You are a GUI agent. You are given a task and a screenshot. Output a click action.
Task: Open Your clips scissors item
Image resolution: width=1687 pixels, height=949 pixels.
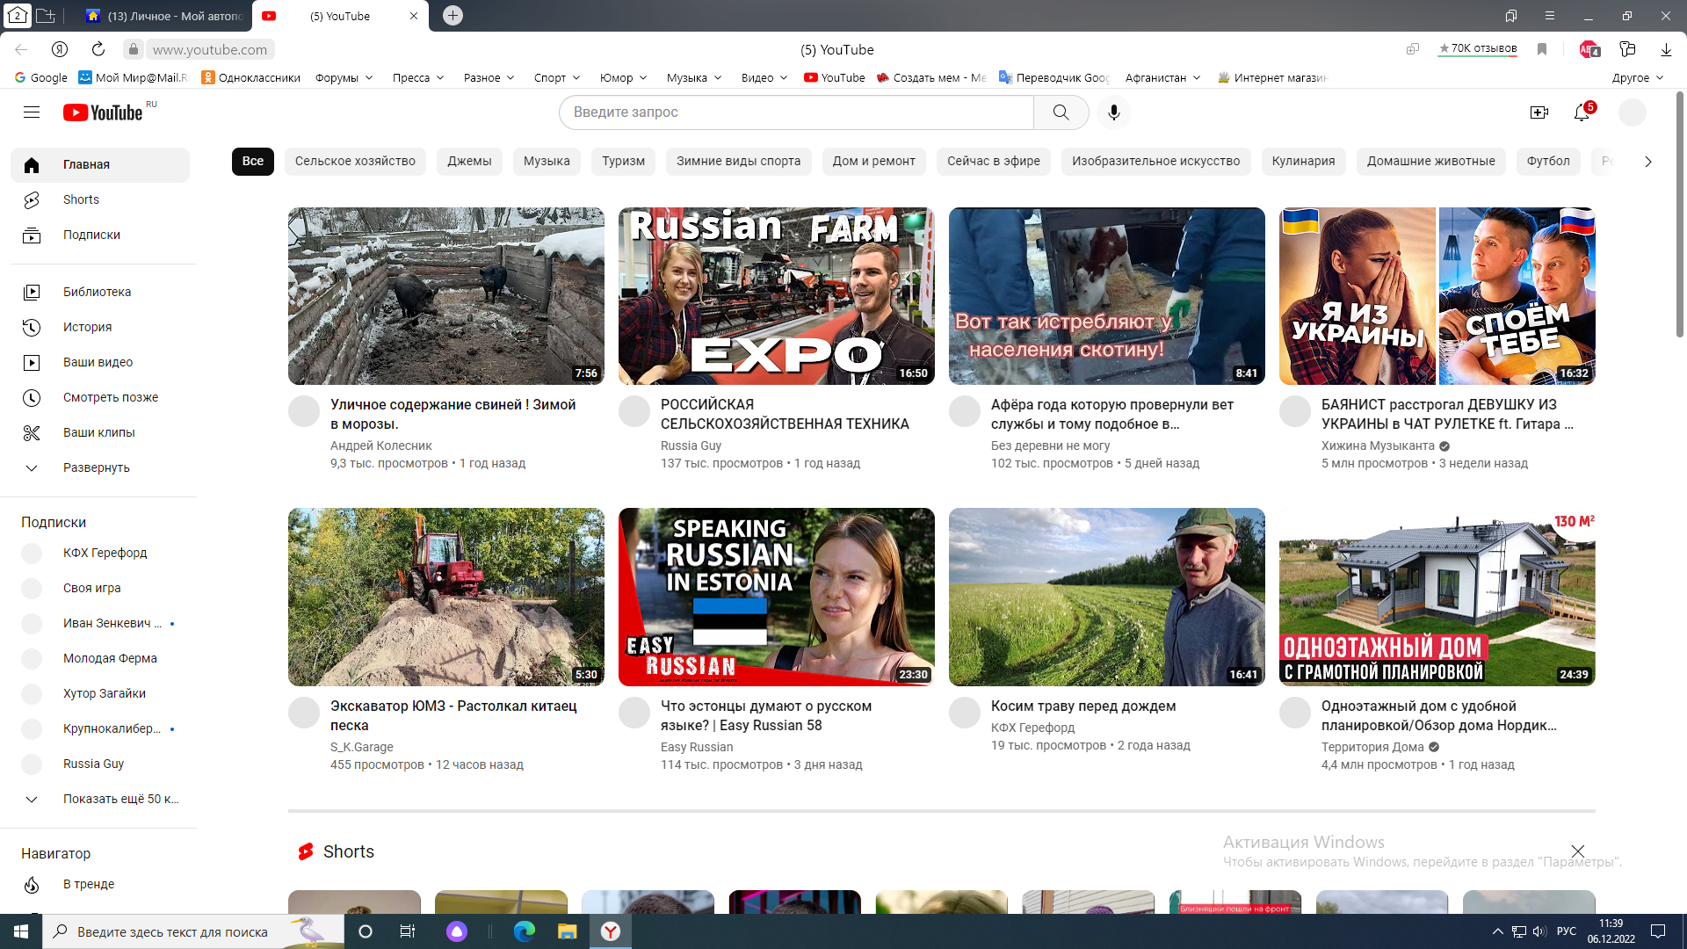[98, 432]
